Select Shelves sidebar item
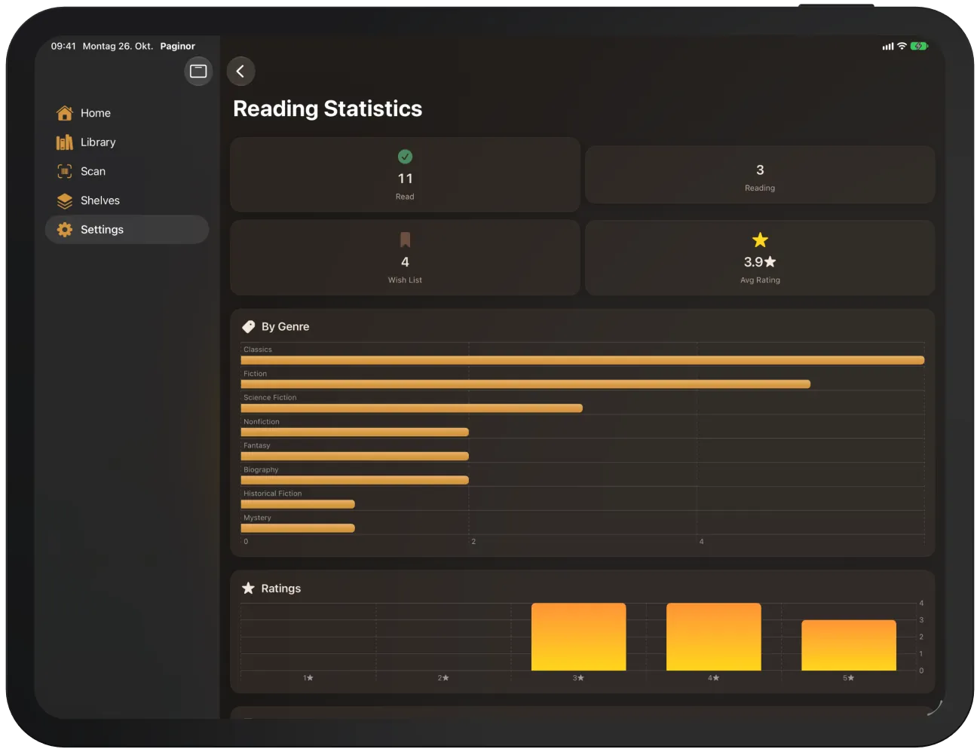Viewport: 980px width, 752px height. point(127,201)
